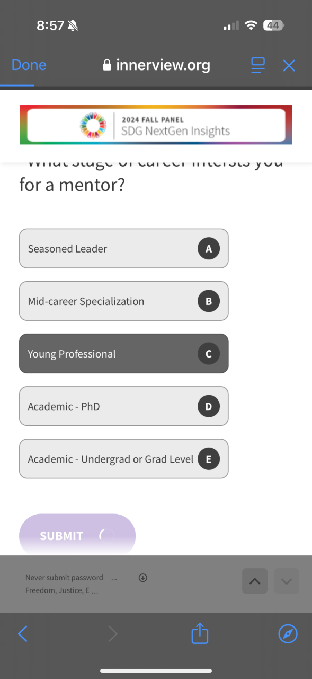Tap the reader view icon in browser bar
This screenshot has height=679, width=312.
coord(257,66)
